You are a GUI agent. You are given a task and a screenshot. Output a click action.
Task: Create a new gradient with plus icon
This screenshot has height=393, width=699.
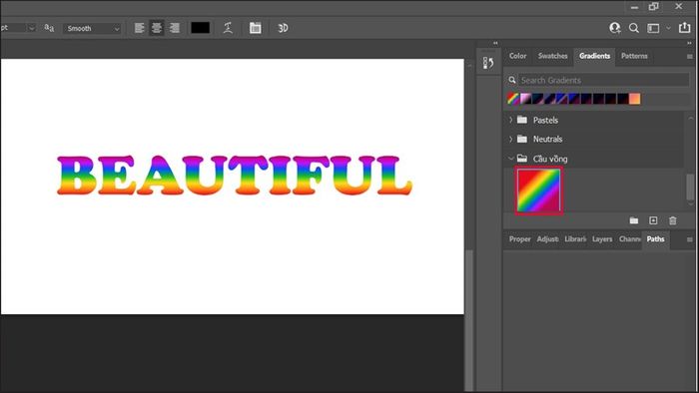pyautogui.click(x=653, y=220)
